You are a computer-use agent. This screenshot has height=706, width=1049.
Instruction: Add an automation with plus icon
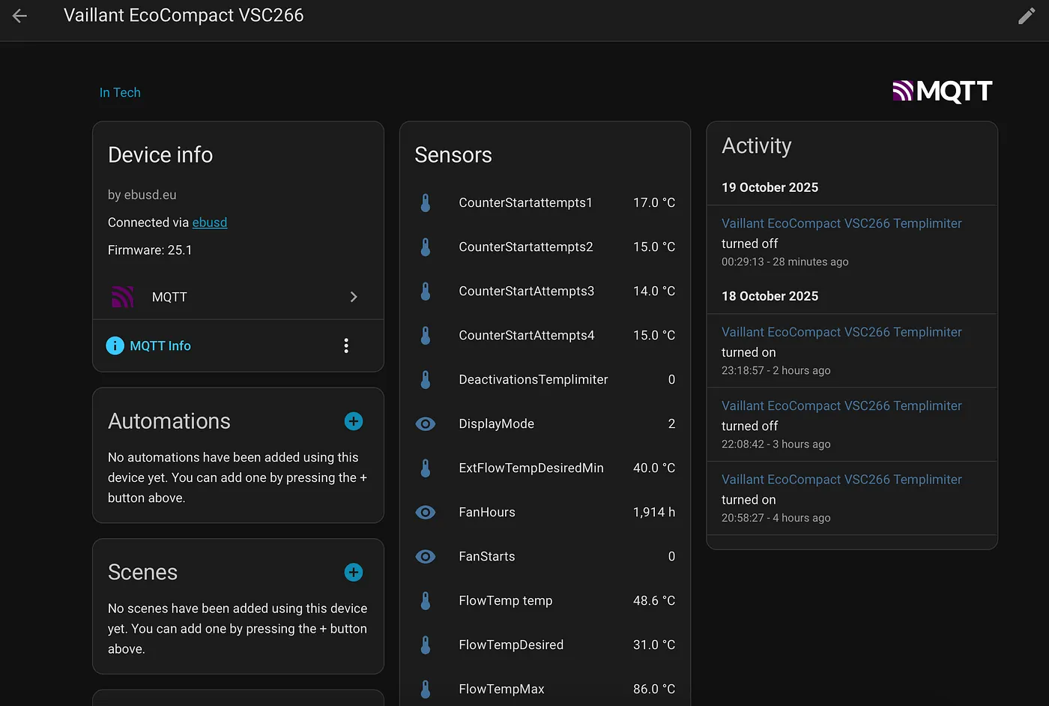[x=353, y=421]
